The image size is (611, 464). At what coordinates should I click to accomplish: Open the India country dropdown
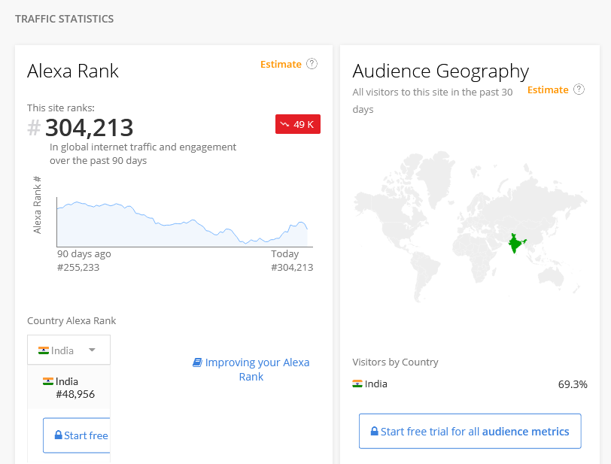[68, 350]
